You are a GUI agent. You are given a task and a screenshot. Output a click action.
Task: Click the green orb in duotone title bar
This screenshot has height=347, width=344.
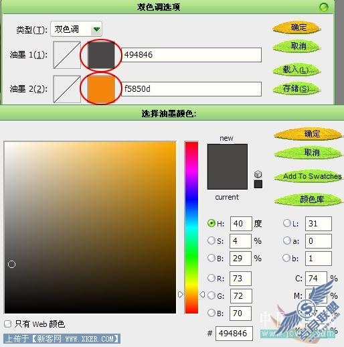(x=324, y=7)
